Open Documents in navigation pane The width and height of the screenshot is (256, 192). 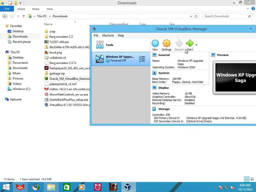(x=20, y=63)
